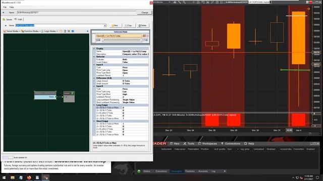The height and width of the screenshot is (181, 323).
Task: Switch to the Solvers tab
Action: [x=8, y=19]
